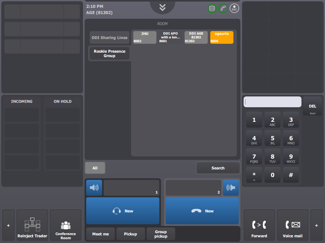Image resolution: width=325 pixels, height=243 pixels.
Task: Select the DDI APO 8601 line
Action: pos(170,37)
